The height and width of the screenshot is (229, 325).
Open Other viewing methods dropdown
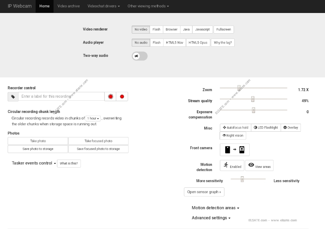(x=148, y=6)
